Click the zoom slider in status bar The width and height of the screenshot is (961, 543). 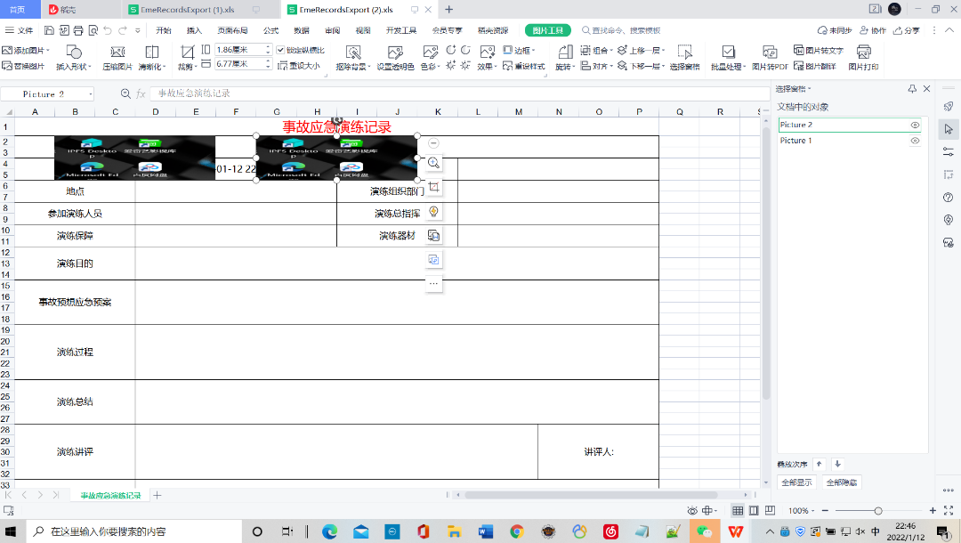click(877, 511)
